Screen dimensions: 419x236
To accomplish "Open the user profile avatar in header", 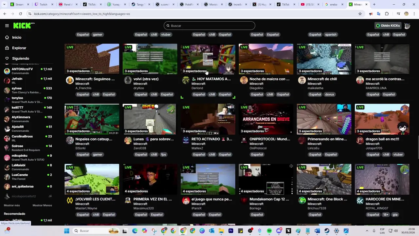I will 407,26.
